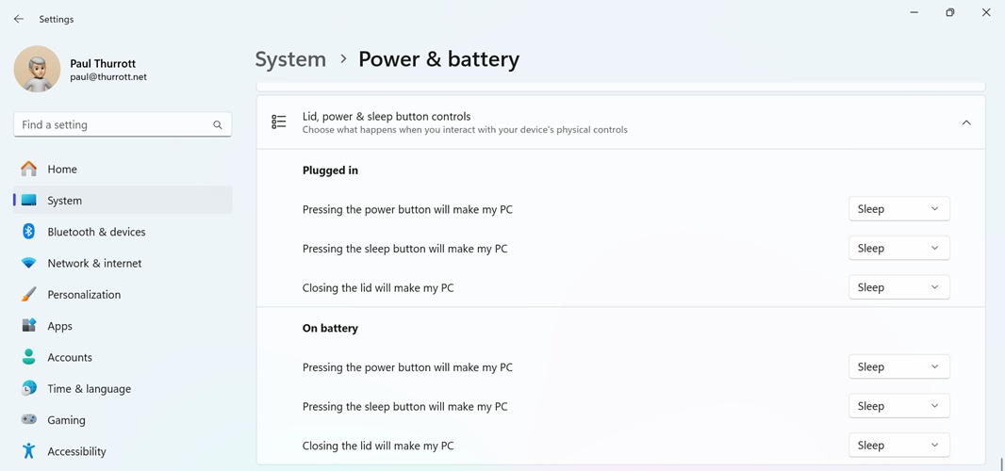The width and height of the screenshot is (1005, 471).
Task: Click the Accessibility figure icon
Action: tap(29, 451)
